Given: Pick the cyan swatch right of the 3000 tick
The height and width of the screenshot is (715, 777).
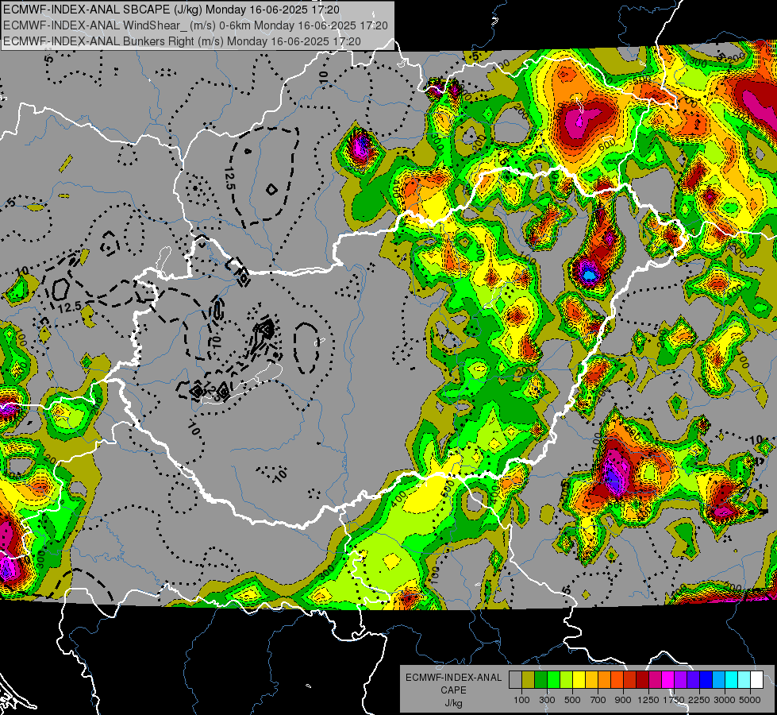Looking at the screenshot, I should (x=732, y=680).
